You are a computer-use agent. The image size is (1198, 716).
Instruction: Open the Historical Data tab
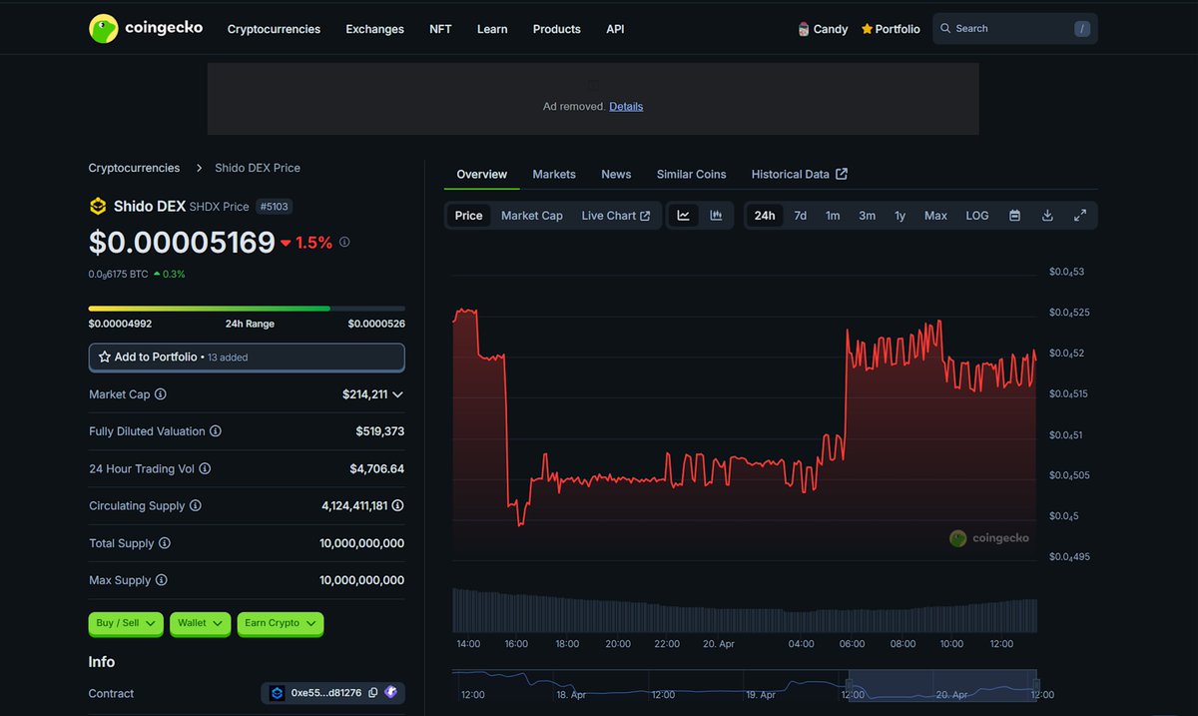(799, 174)
